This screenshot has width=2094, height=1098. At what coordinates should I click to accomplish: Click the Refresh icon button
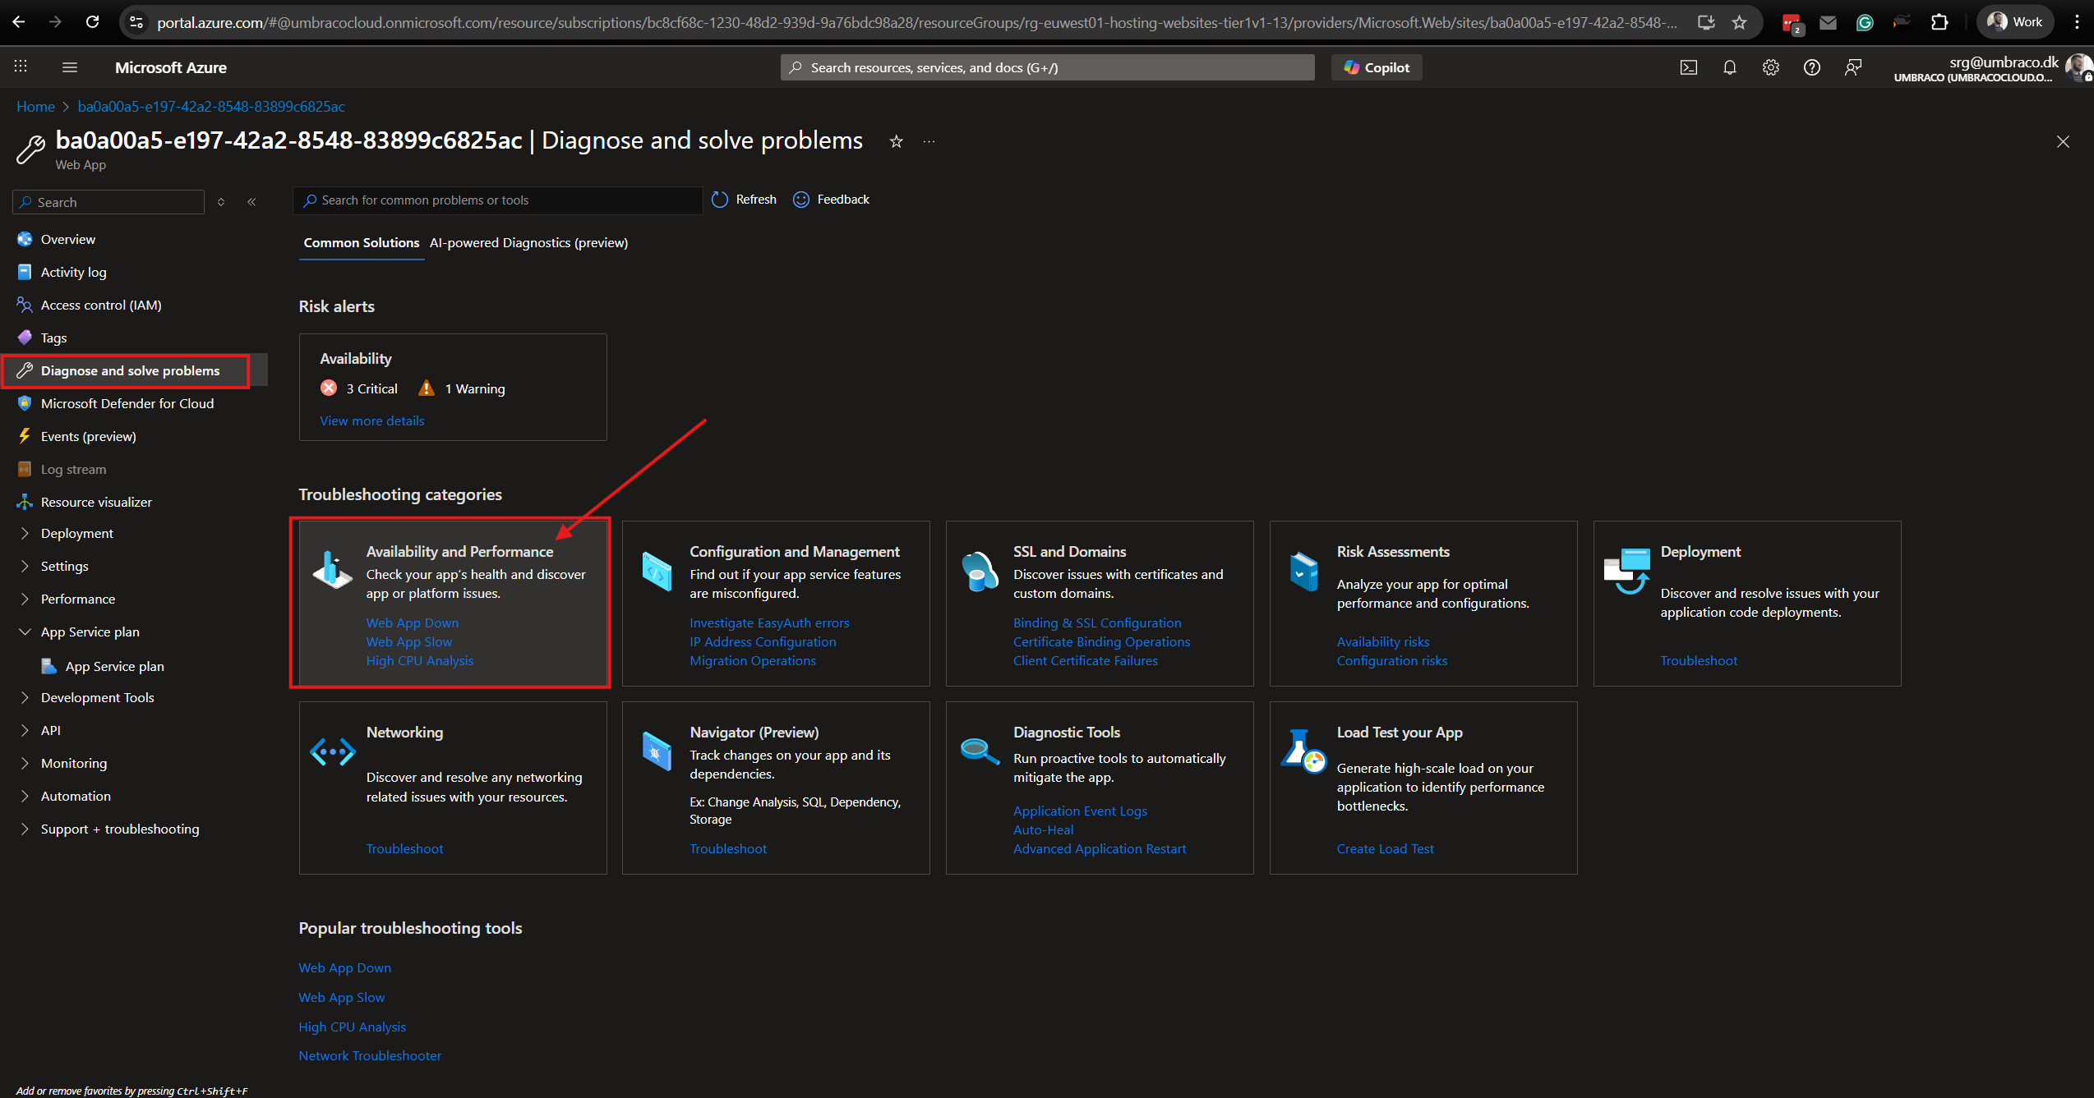pyautogui.click(x=720, y=200)
